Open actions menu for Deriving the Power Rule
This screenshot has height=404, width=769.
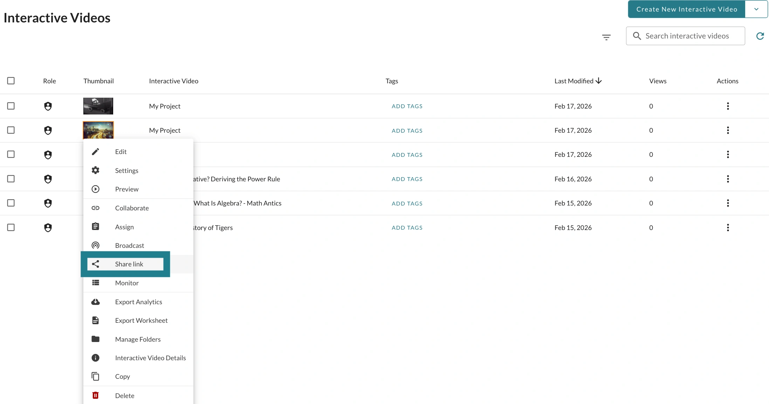[728, 179]
